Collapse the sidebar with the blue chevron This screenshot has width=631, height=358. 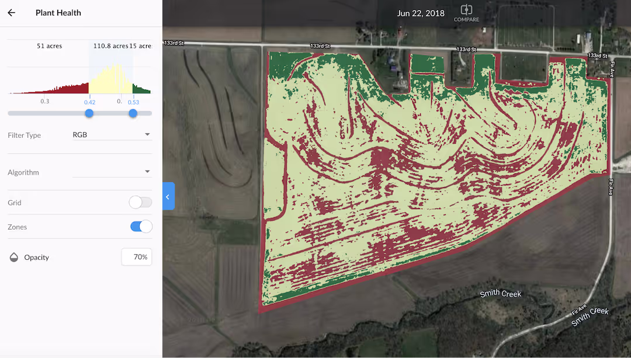(168, 196)
